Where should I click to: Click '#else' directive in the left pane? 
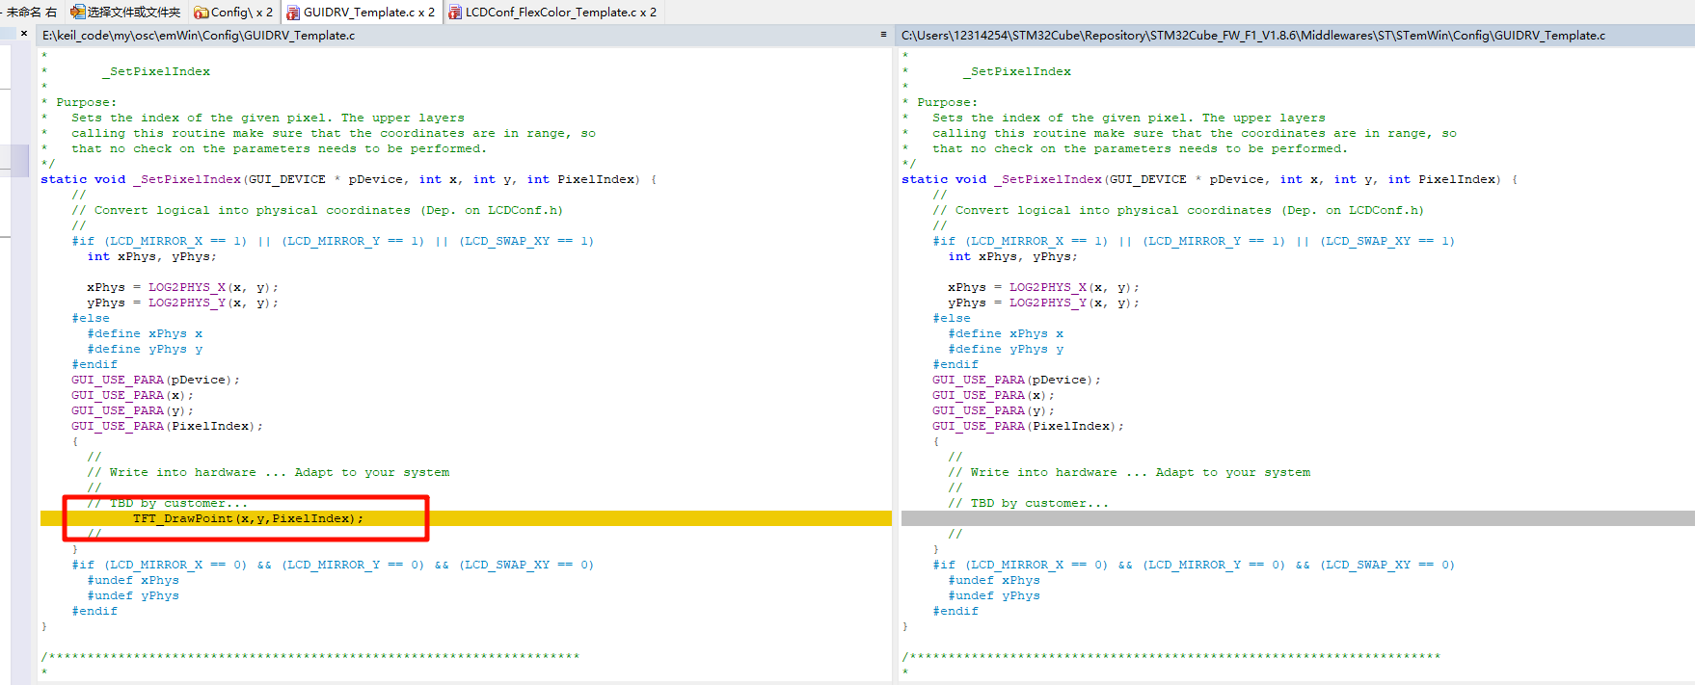91,318
